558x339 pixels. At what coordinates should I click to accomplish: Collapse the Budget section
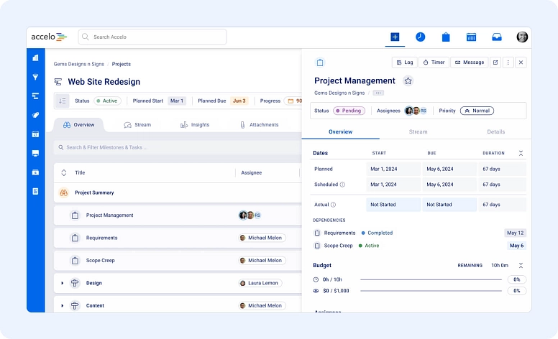click(521, 266)
